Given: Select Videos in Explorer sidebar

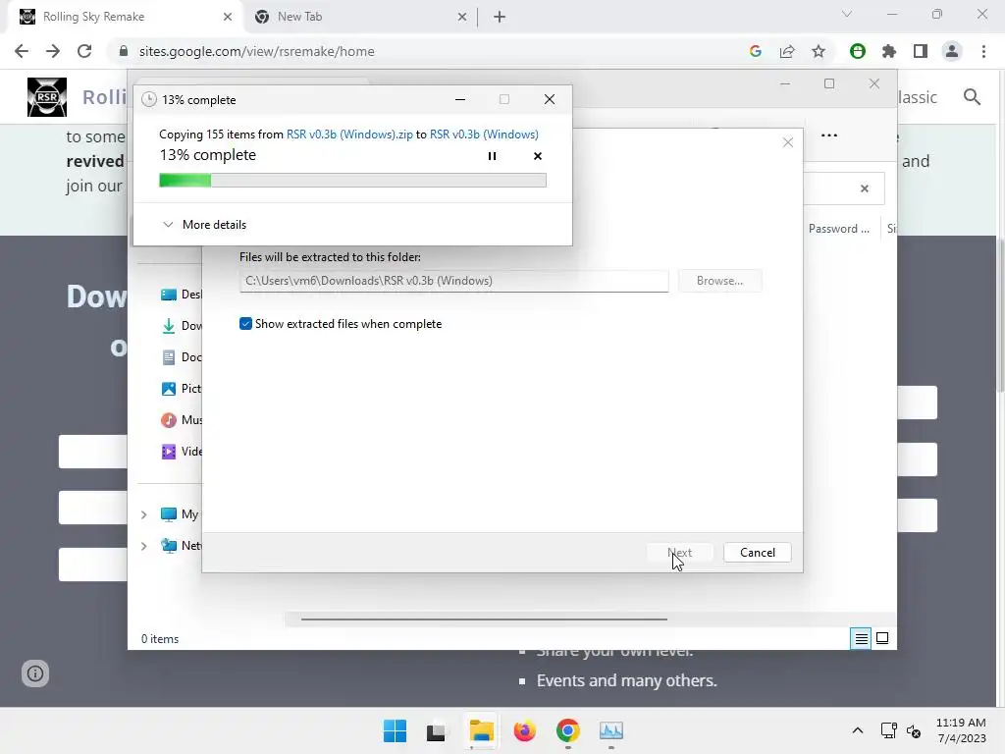Looking at the screenshot, I should [x=182, y=452].
